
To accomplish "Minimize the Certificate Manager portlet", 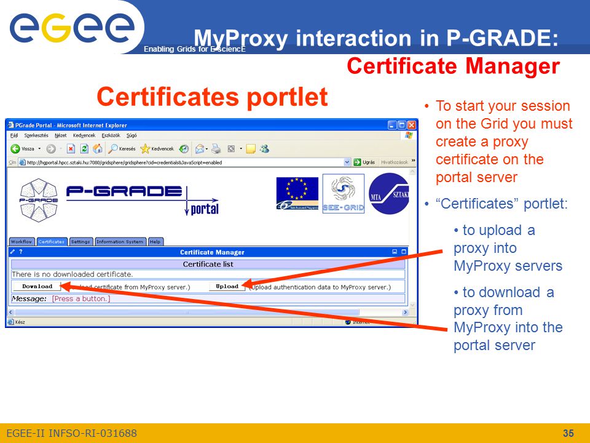I will [x=395, y=252].
